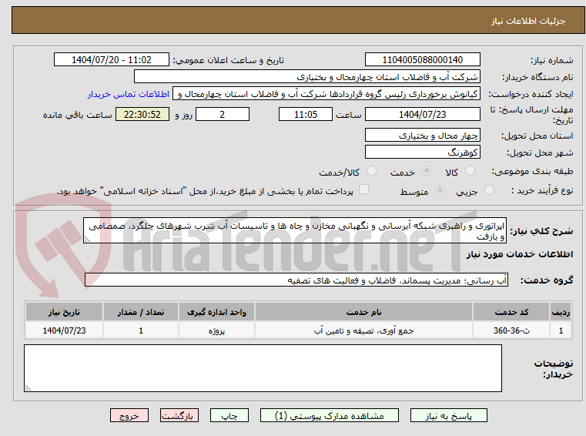Click the اطلاعات خدمات مورد نیاز heading
This screenshot has width=586, height=436.
(x=520, y=254)
